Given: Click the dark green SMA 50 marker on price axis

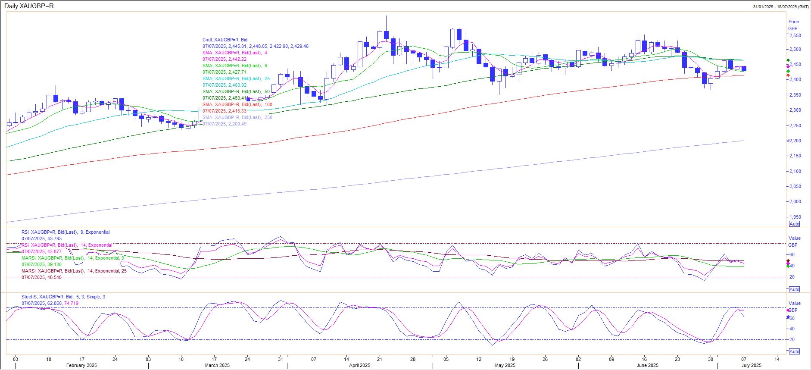Looking at the screenshot, I should click(x=788, y=60).
